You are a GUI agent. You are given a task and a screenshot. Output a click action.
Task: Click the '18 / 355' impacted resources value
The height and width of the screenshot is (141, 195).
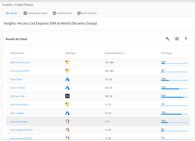pos(109,71)
